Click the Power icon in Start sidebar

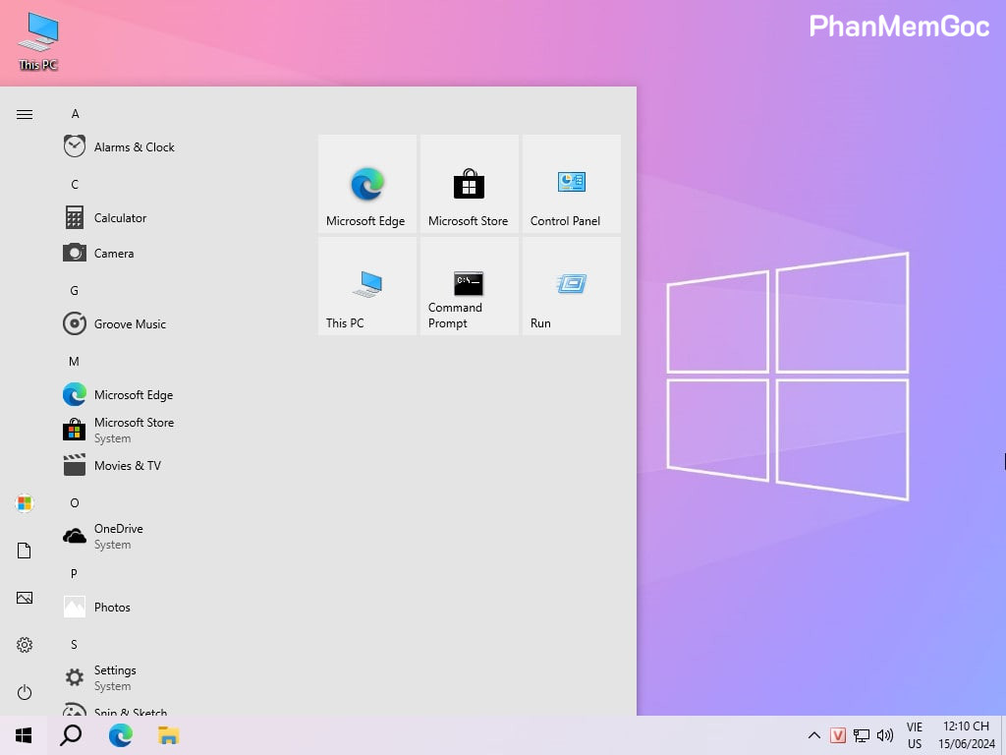tap(25, 692)
